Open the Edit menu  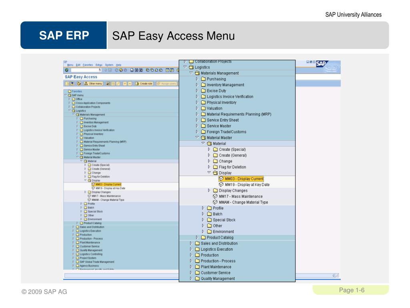(78, 65)
